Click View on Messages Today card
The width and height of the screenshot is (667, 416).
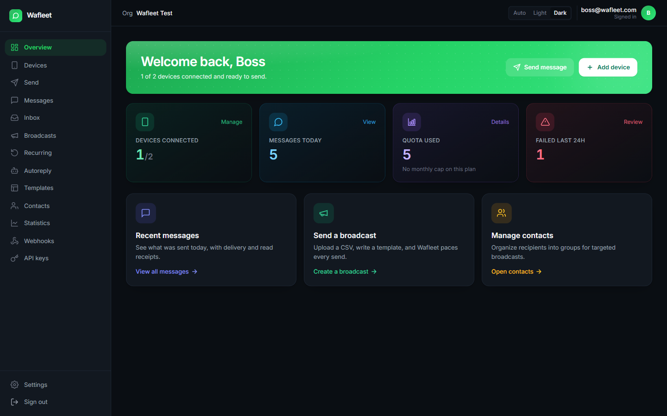click(x=369, y=122)
